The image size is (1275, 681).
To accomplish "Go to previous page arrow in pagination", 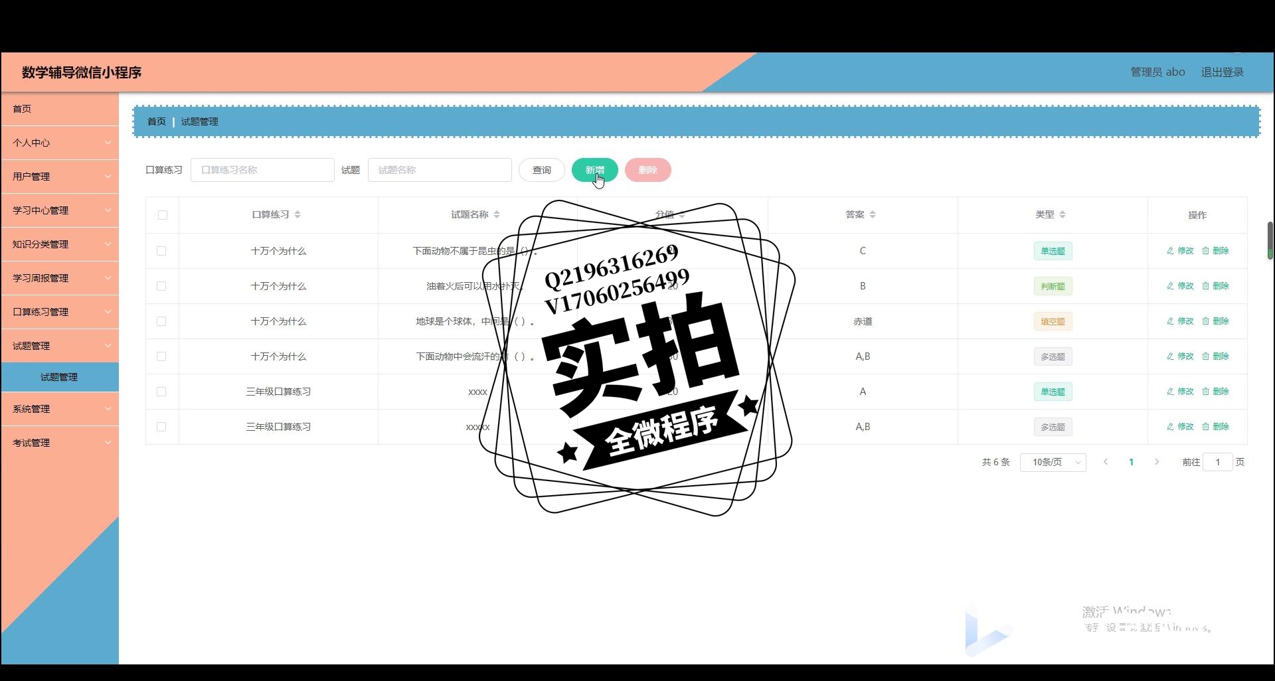I will pyautogui.click(x=1106, y=462).
